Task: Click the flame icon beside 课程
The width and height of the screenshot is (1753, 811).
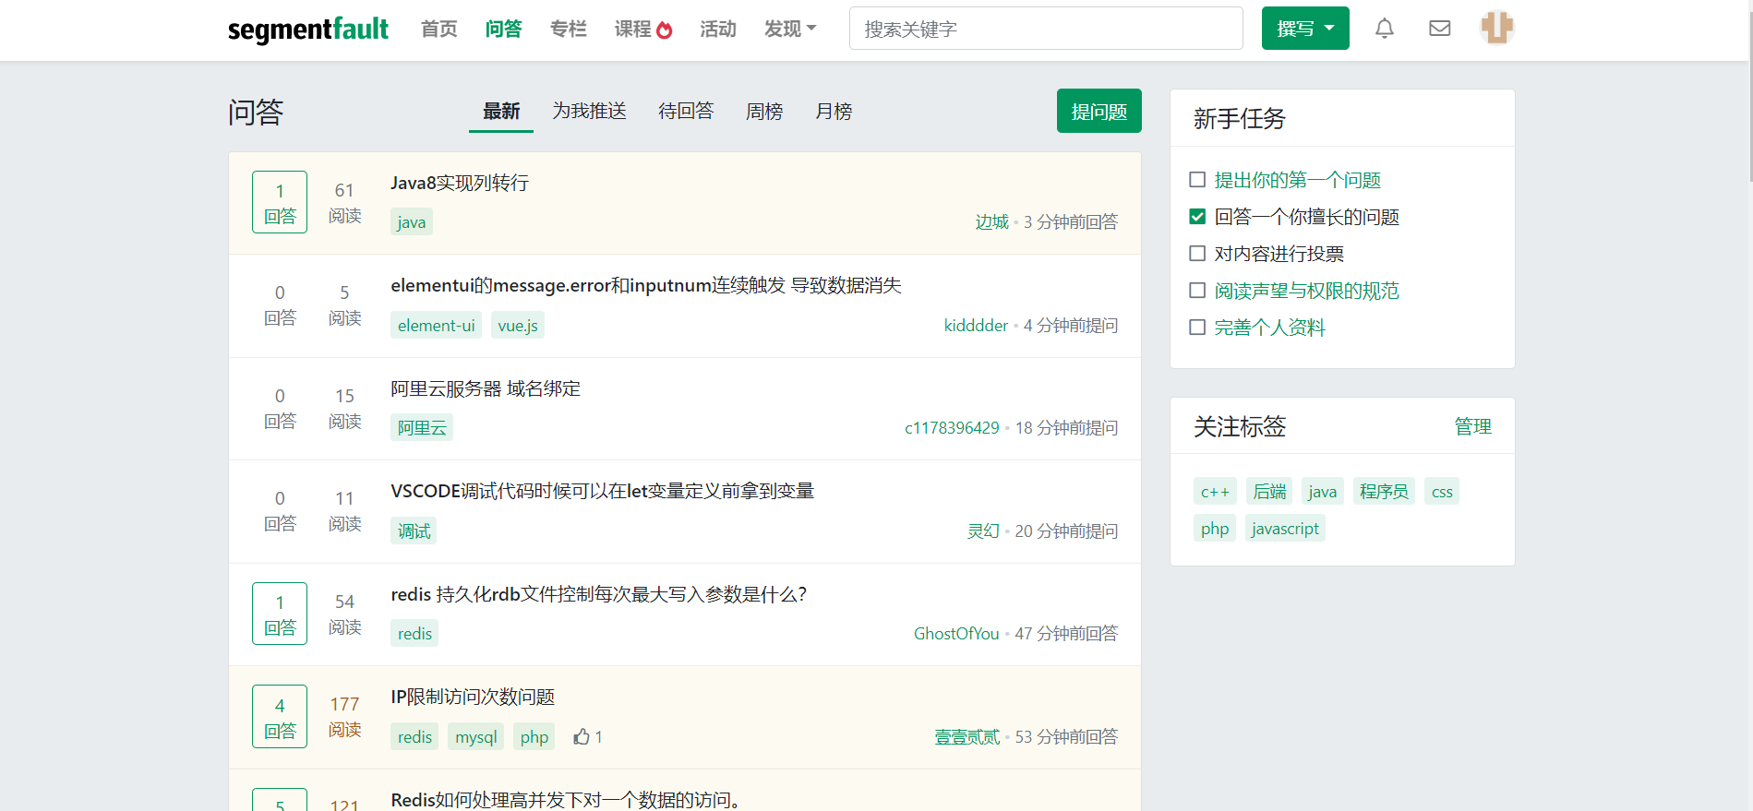Action: [x=664, y=30]
